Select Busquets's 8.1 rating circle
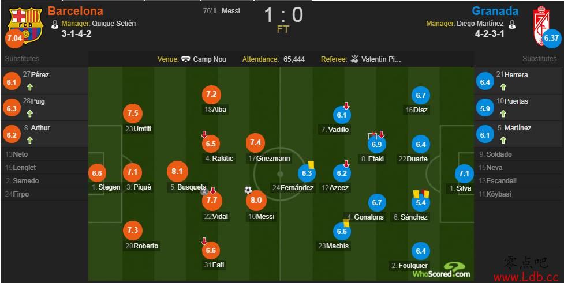 (x=177, y=172)
